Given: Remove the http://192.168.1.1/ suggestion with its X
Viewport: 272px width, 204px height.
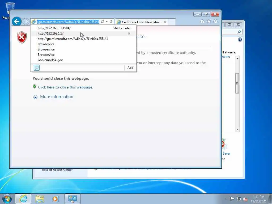Looking at the screenshot, I should click(129, 33).
